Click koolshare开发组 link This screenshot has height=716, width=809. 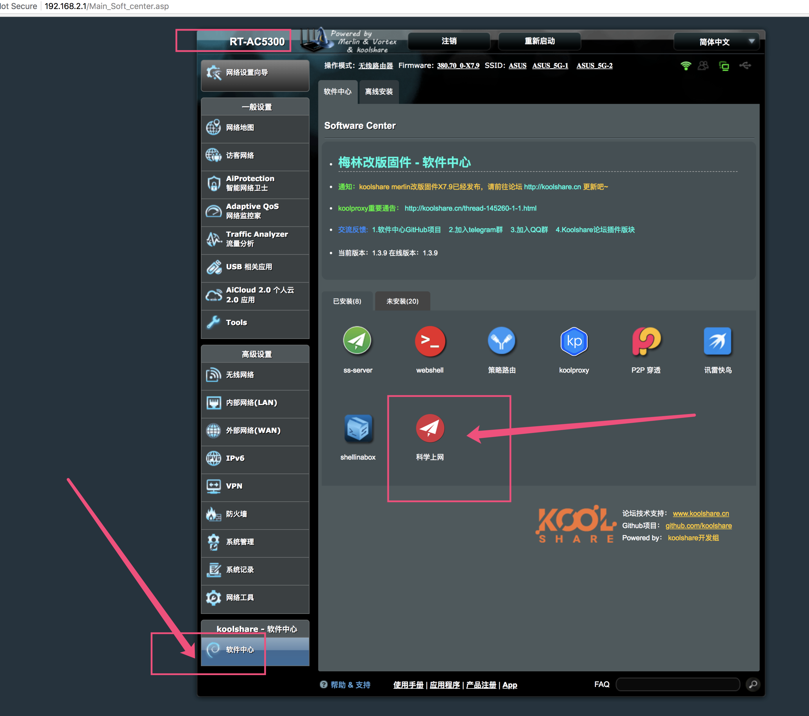693,538
